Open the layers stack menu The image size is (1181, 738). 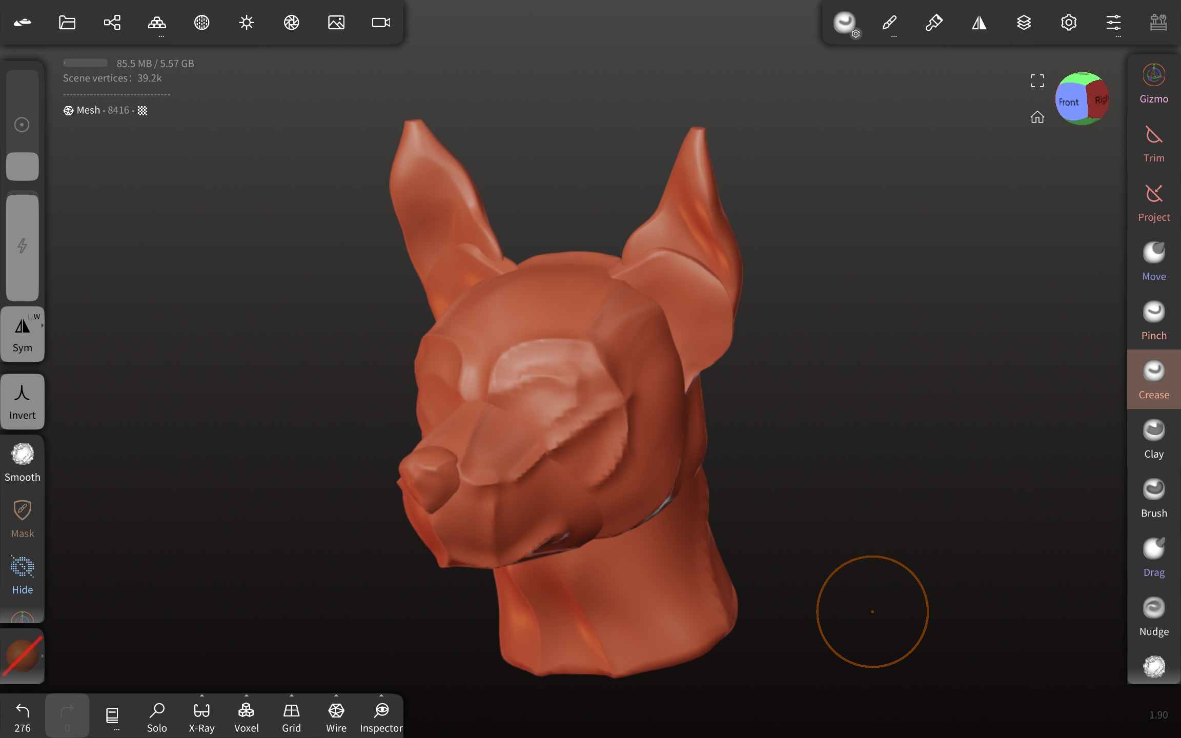(1024, 23)
